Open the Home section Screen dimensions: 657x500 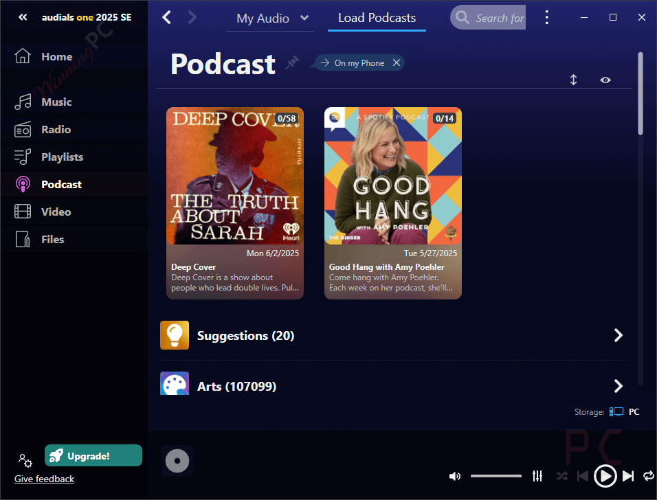74,56
